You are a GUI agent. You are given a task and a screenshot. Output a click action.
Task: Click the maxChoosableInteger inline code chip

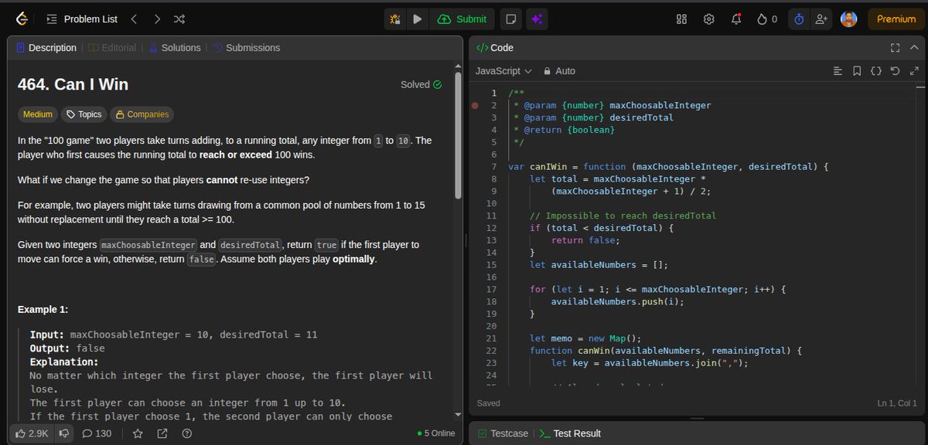tap(148, 245)
